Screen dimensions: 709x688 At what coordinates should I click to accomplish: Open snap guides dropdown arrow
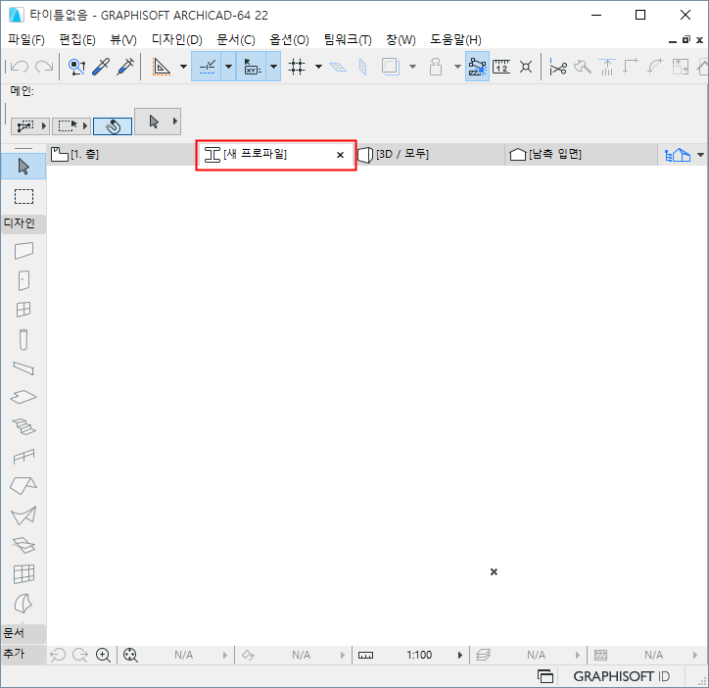coord(228,67)
